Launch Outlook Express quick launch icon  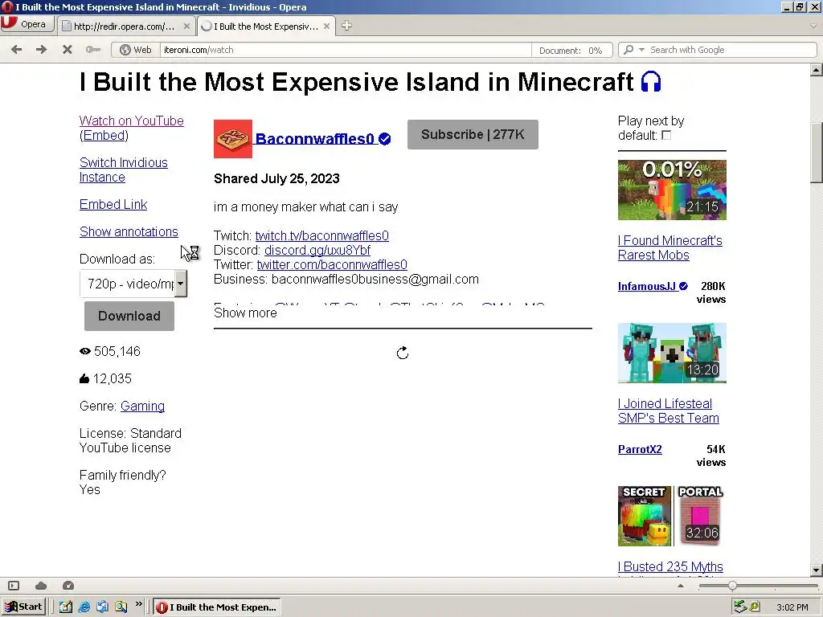tap(102, 607)
